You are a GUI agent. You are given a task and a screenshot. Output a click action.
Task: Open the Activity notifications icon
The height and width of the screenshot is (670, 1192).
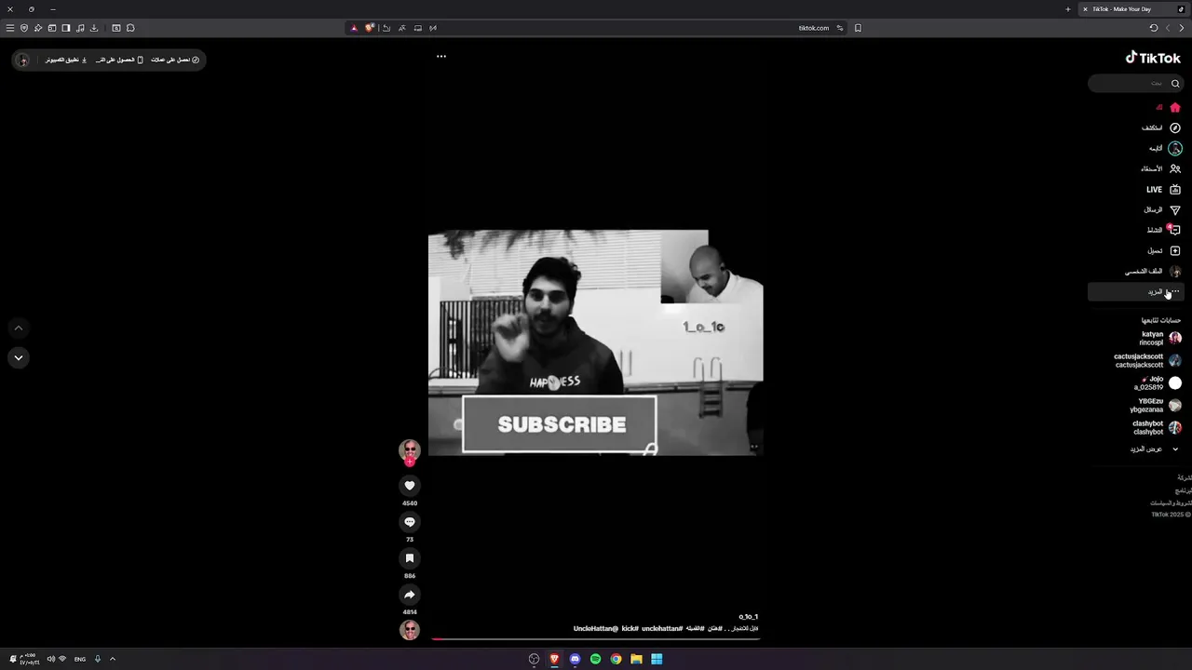[x=1175, y=230]
